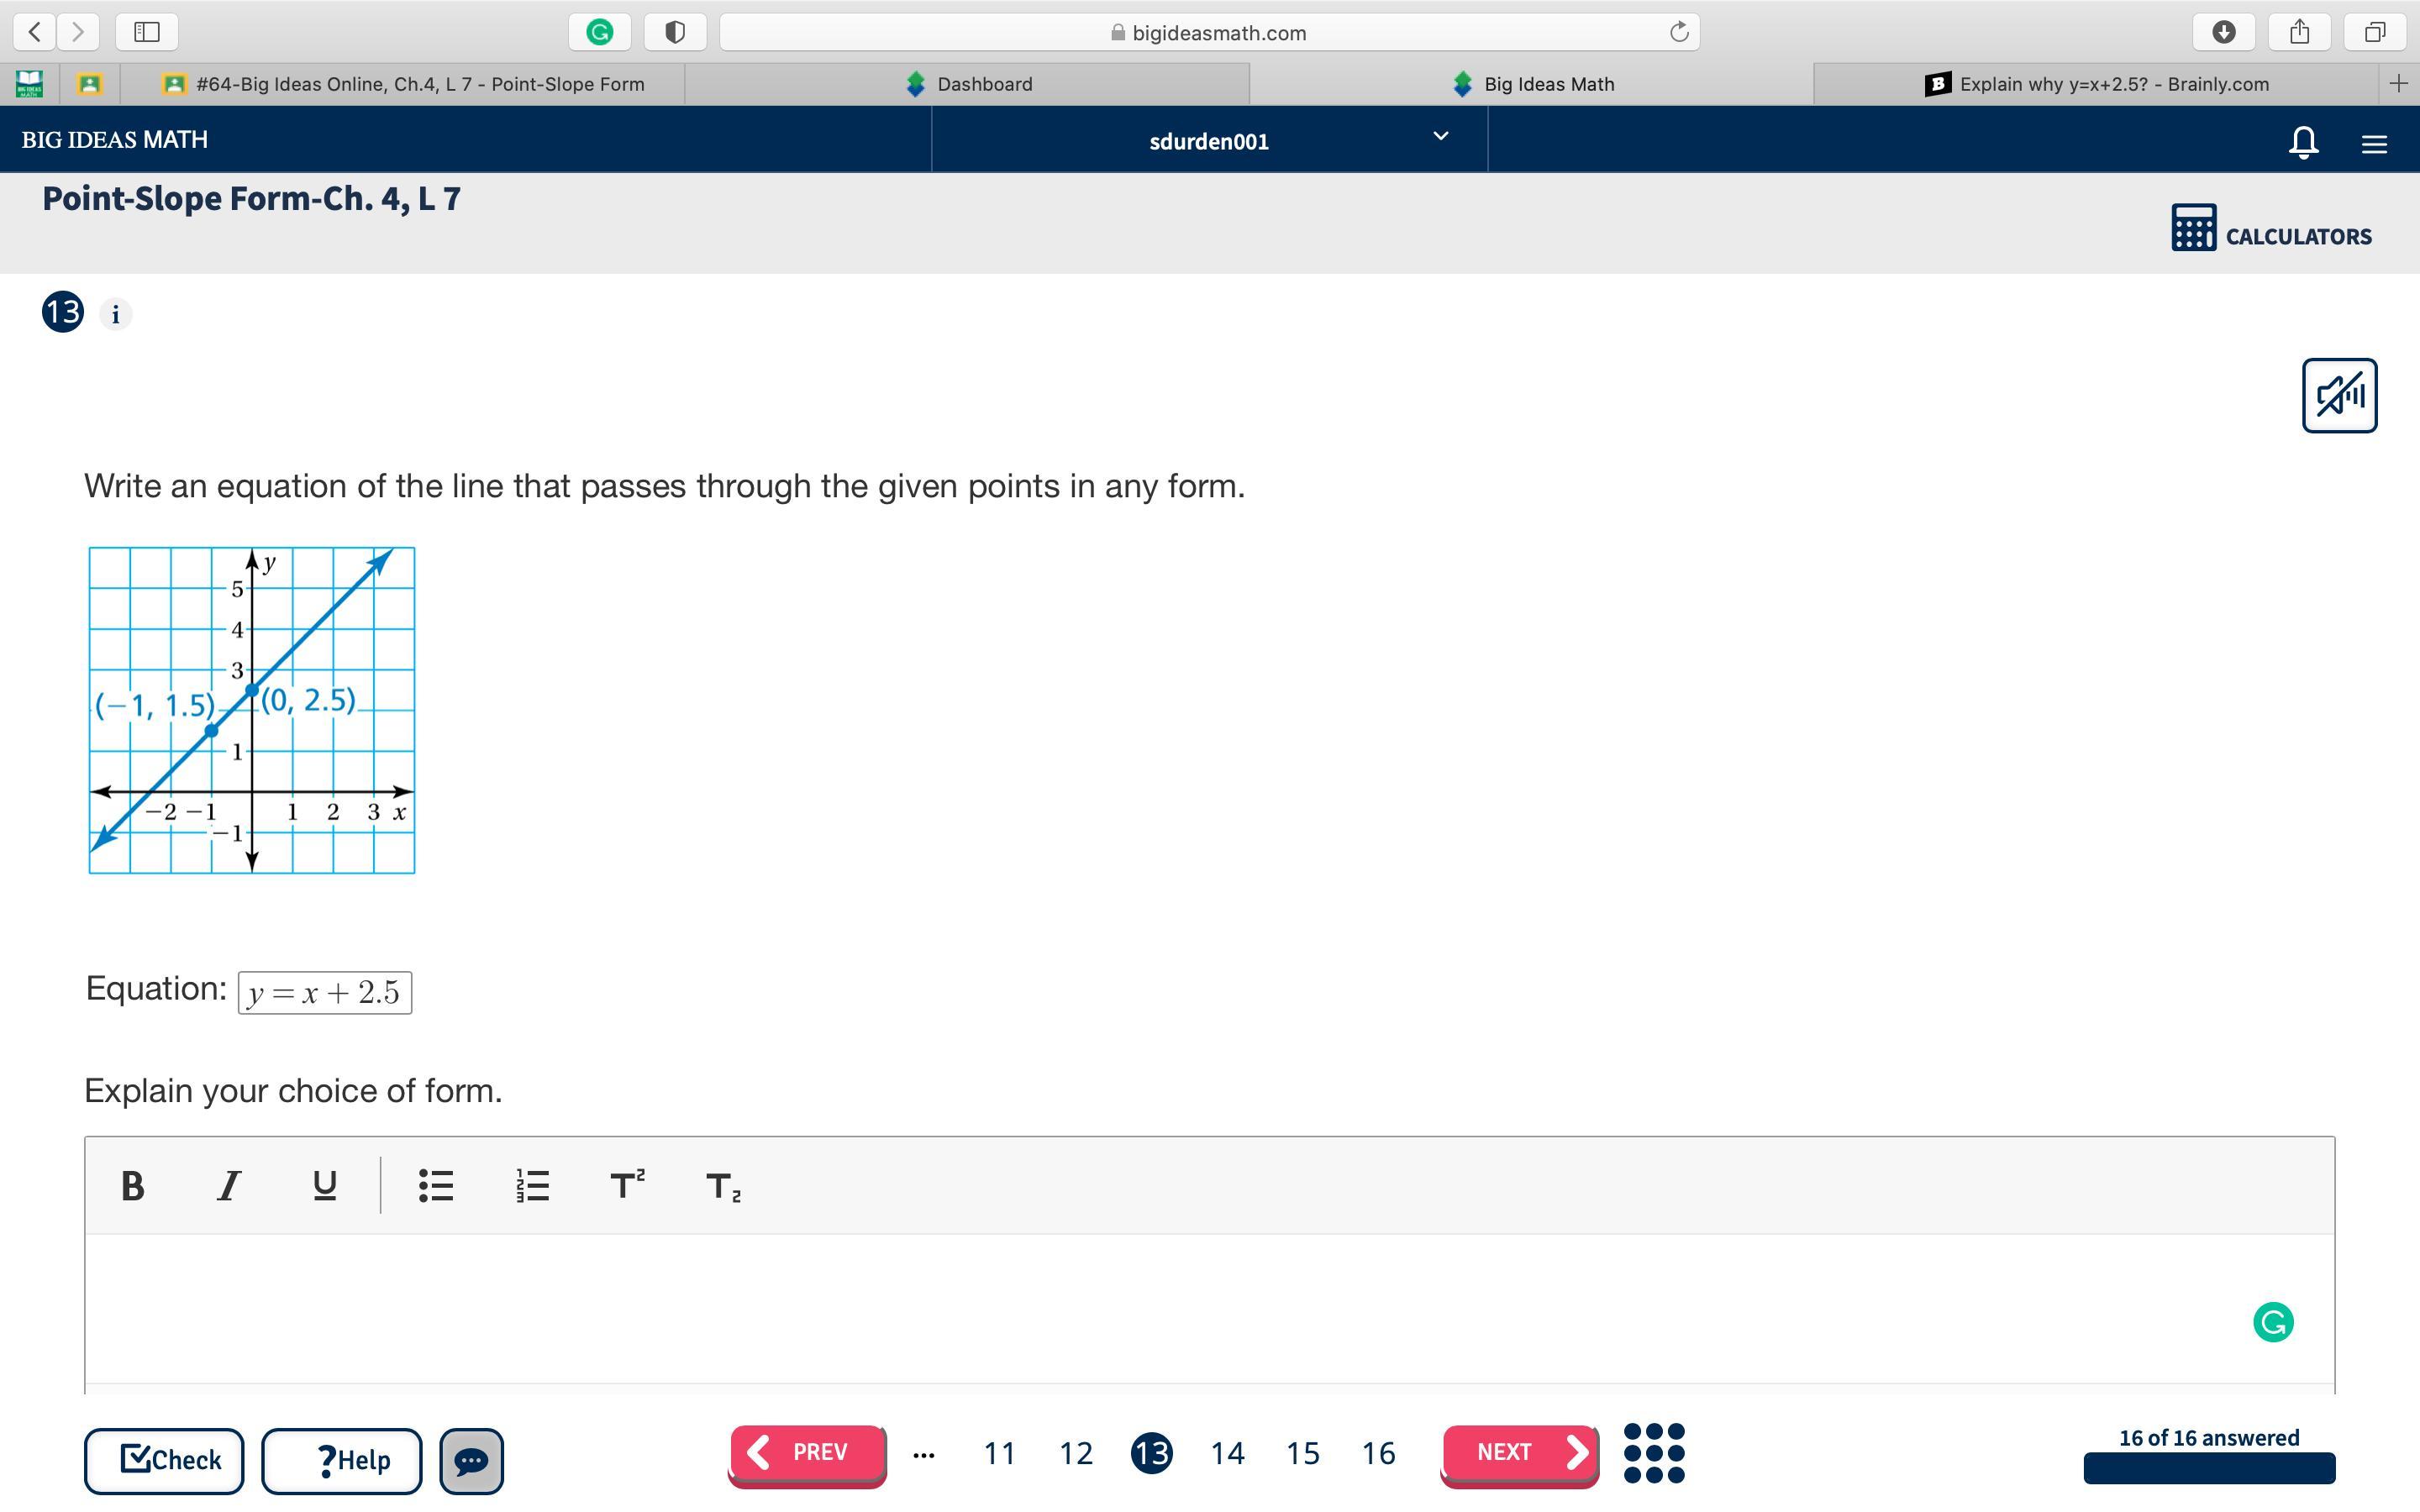Switch to the Brainly.com tab

click(2097, 84)
